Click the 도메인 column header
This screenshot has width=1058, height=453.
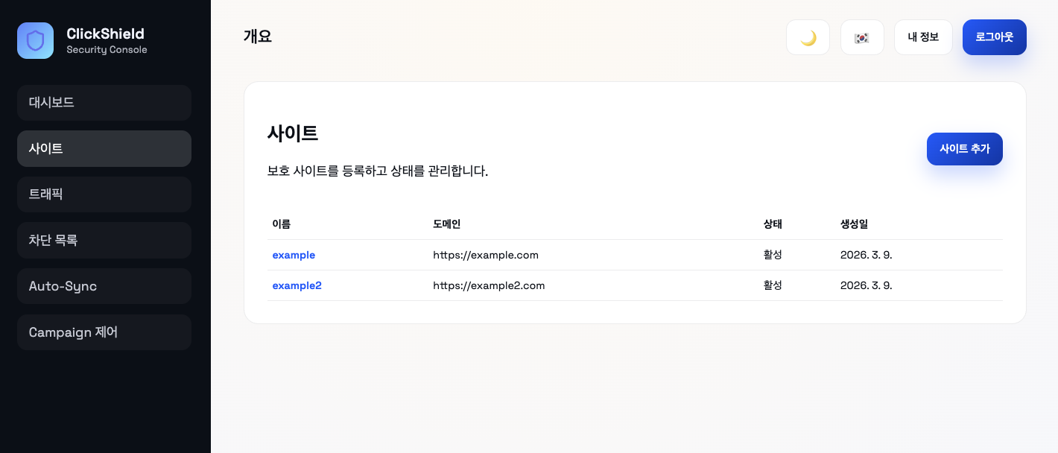tap(447, 224)
